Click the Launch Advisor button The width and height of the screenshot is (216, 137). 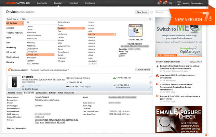143,70
